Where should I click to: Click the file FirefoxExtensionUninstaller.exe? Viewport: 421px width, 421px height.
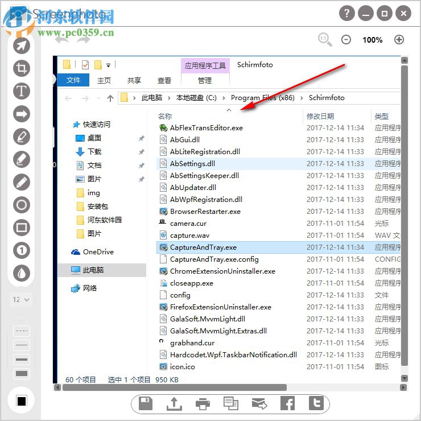220,307
